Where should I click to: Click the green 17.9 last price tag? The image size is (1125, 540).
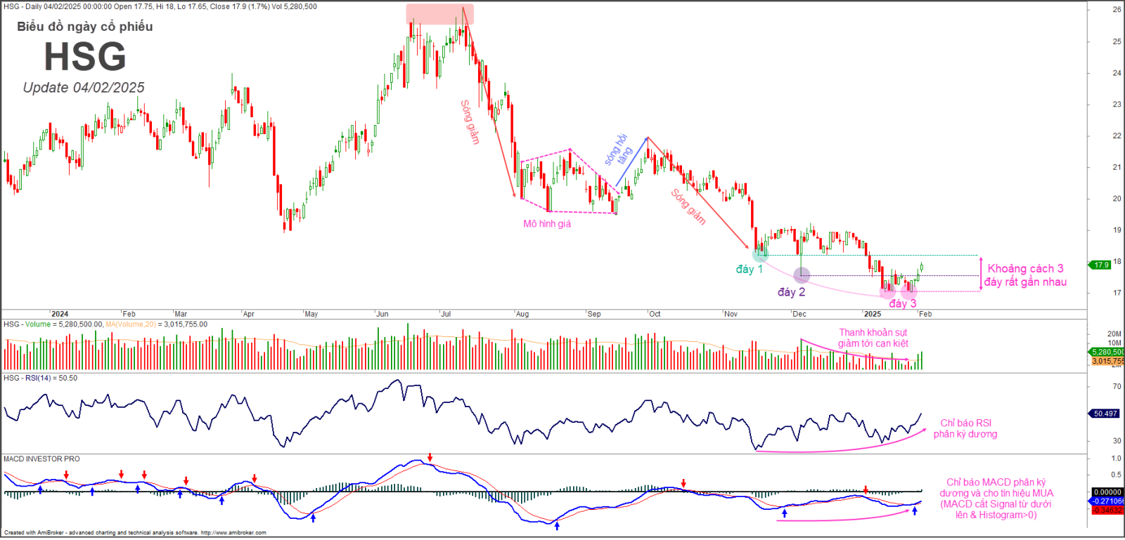(x=1100, y=265)
